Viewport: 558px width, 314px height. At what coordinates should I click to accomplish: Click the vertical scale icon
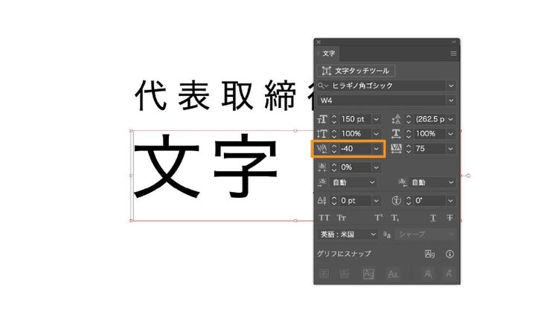322,134
